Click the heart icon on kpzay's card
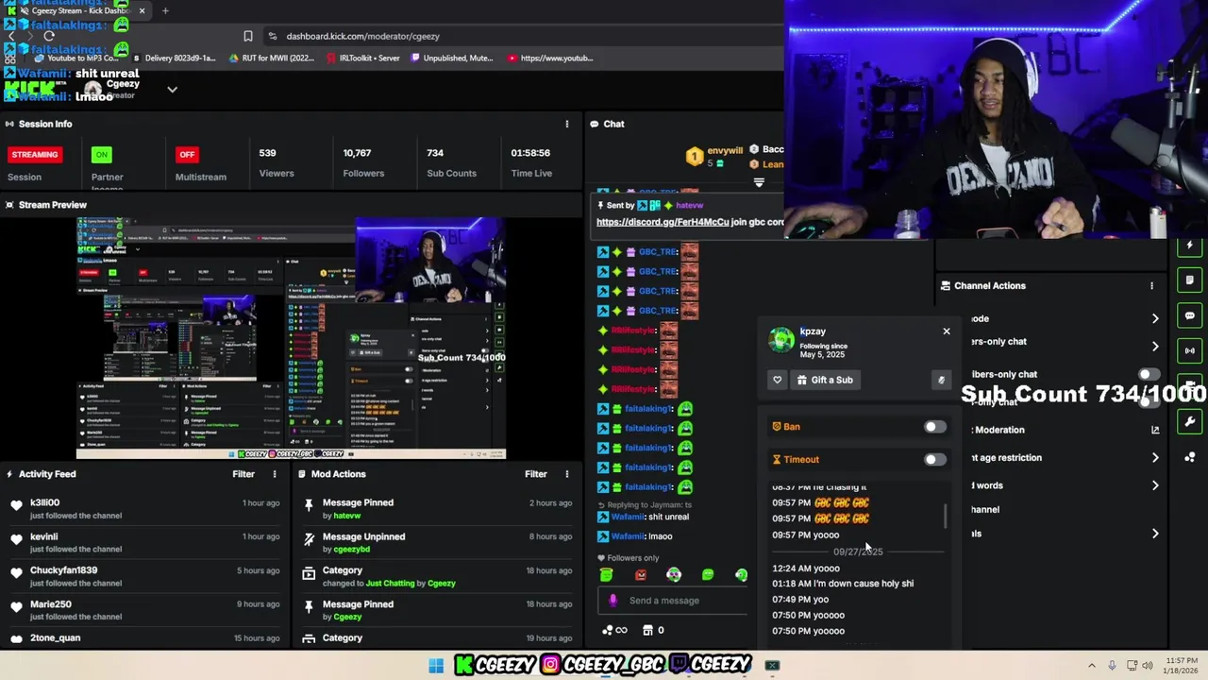This screenshot has height=680, width=1208. coord(777,380)
